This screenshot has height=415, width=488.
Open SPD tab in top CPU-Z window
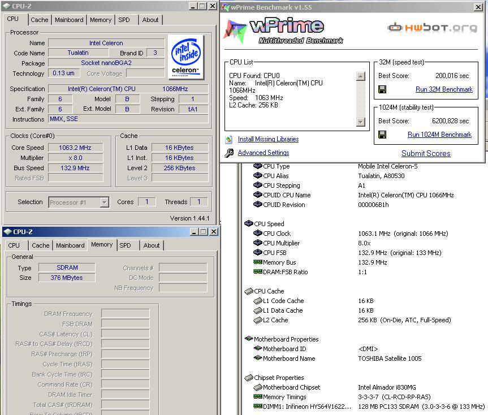coord(124,20)
